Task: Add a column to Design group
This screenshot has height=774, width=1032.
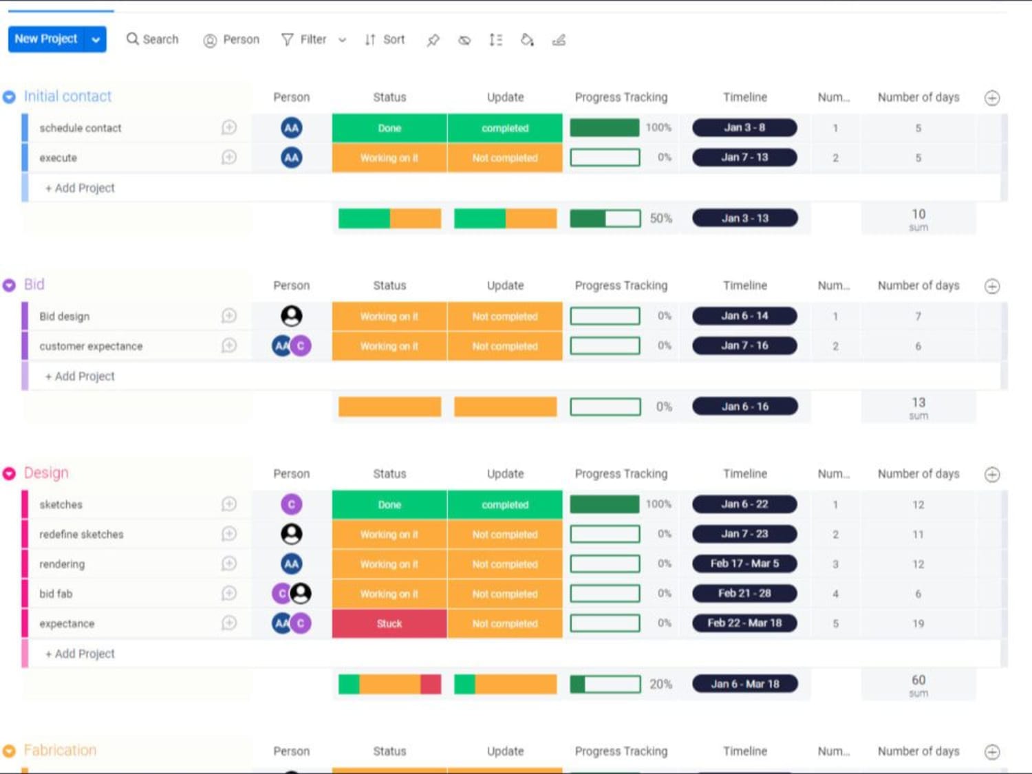Action: [992, 474]
